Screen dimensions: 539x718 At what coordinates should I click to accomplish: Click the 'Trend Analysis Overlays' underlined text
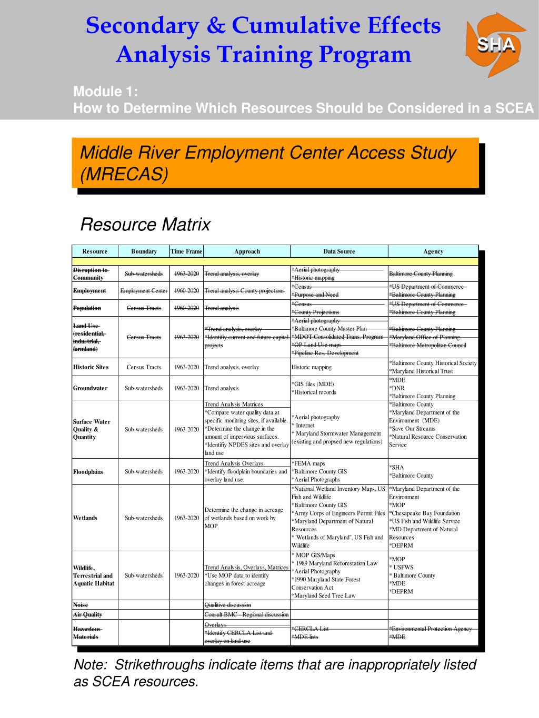click(x=234, y=463)
